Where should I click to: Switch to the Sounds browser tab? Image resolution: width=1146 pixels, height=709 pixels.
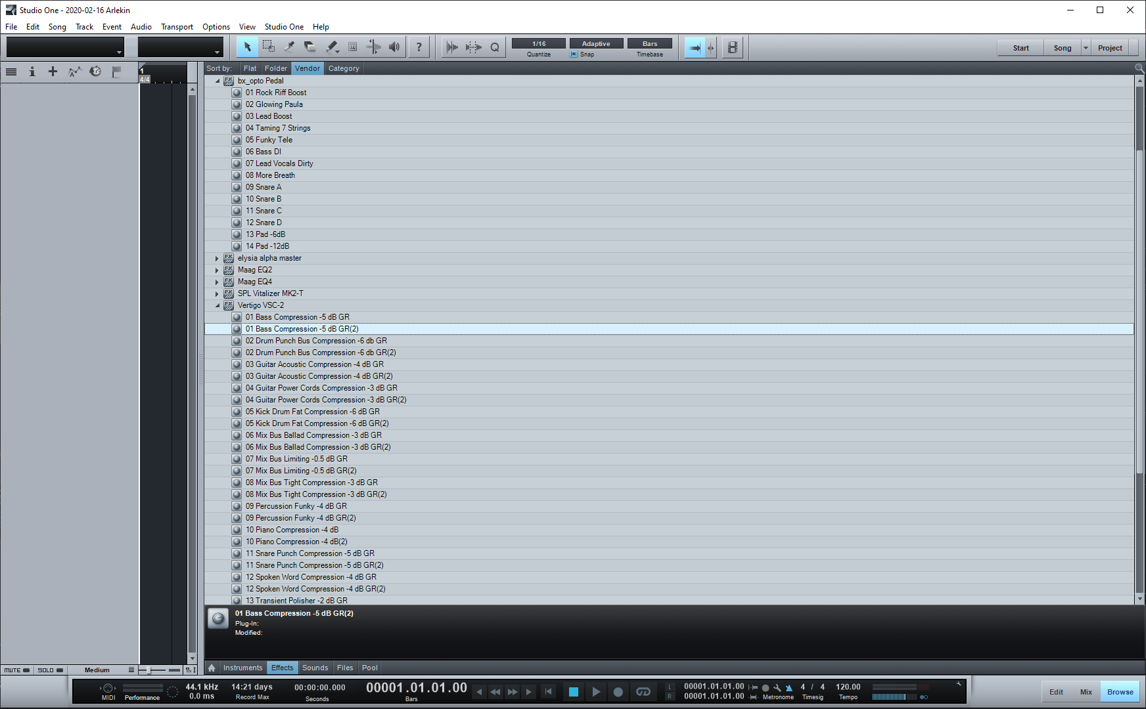(x=315, y=668)
